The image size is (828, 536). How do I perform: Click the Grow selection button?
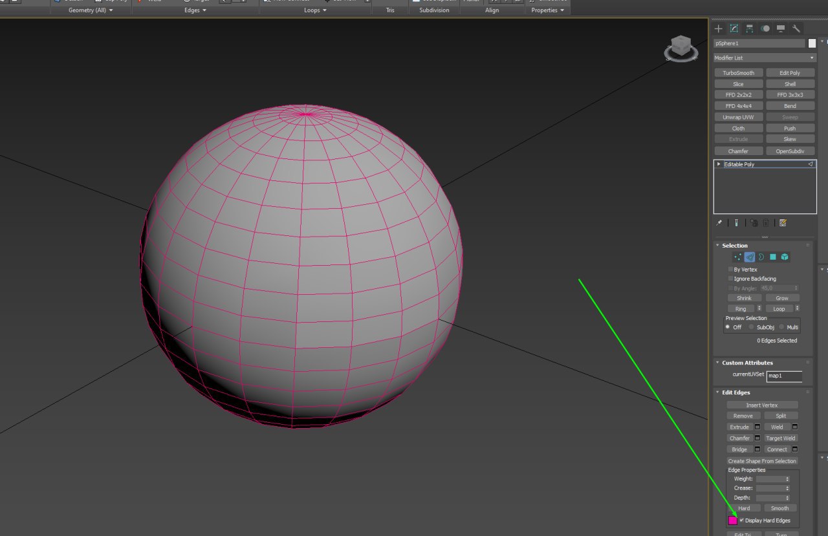(x=782, y=298)
